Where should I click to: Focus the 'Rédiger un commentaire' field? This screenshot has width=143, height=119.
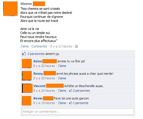[78, 112]
